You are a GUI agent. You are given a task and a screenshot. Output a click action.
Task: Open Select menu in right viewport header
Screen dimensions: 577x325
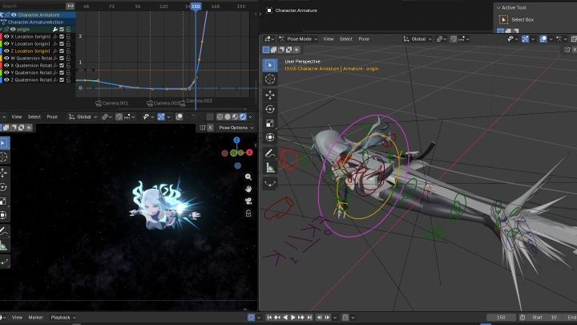point(345,39)
